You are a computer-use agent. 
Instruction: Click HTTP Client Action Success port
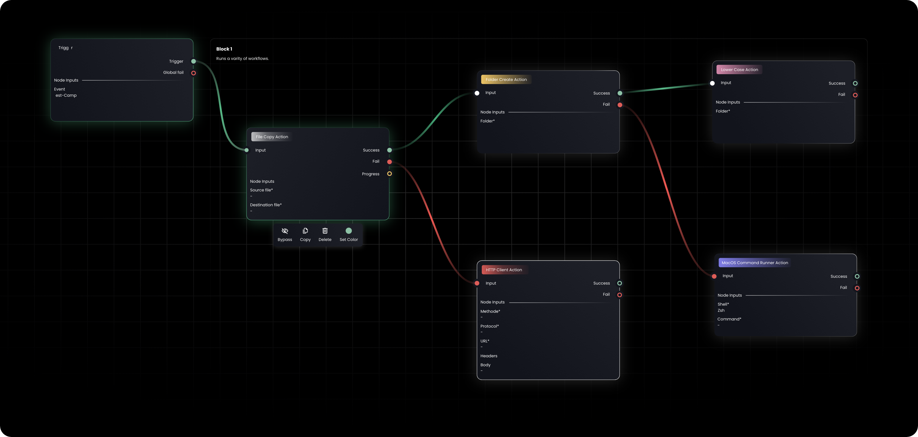(619, 283)
